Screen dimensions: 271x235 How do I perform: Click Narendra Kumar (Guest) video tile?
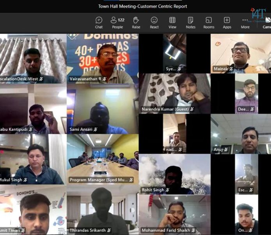(x=175, y=94)
